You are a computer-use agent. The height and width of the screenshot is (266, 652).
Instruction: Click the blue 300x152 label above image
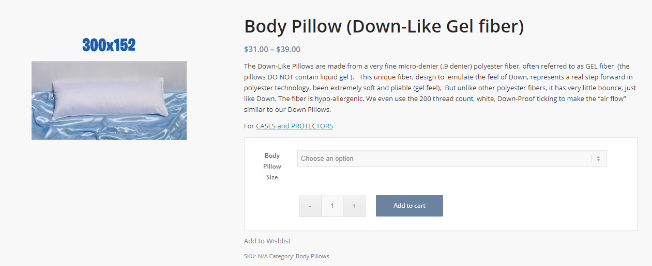coord(109,45)
